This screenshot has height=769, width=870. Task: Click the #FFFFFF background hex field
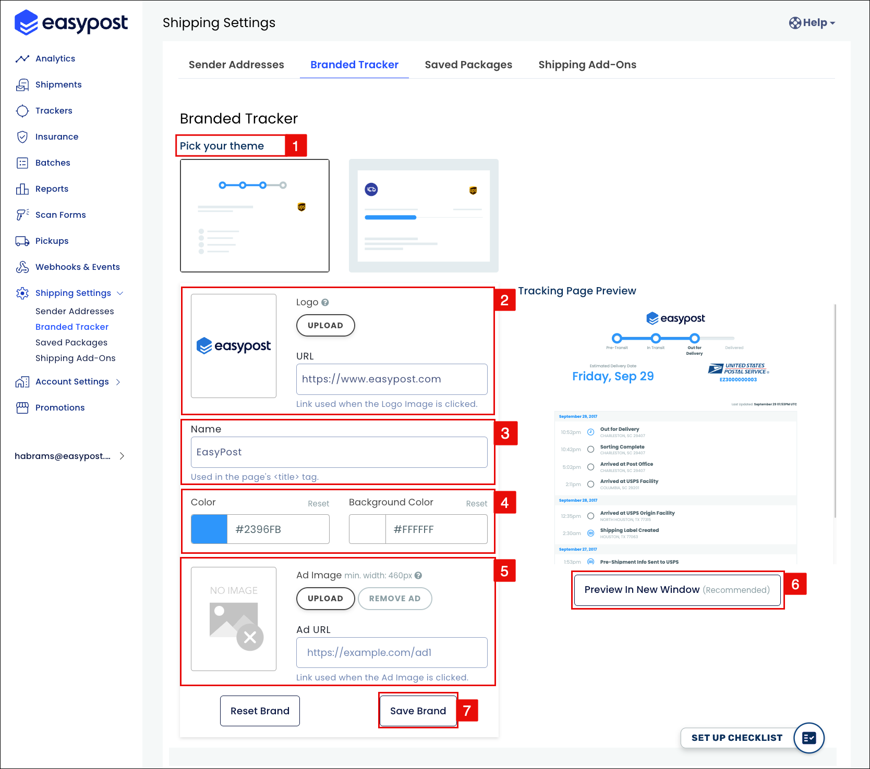tap(437, 529)
